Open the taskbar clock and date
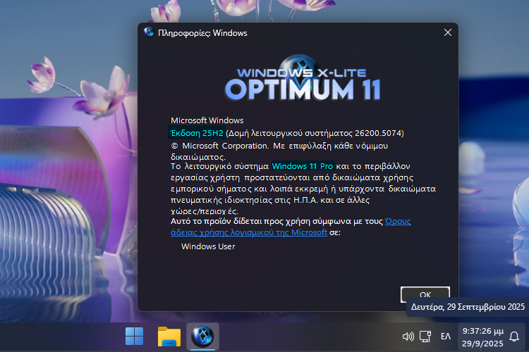The image size is (529, 352). [x=482, y=336]
